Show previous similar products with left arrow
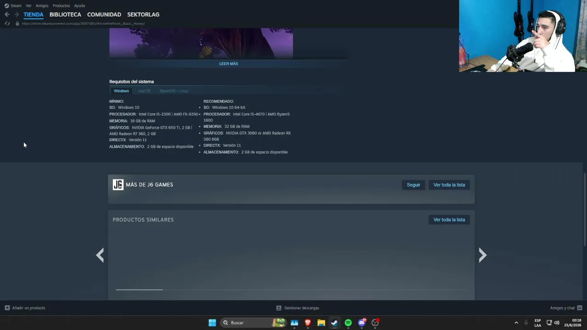 100,255
